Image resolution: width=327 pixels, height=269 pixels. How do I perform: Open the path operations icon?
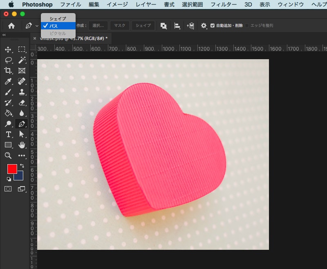pyautogui.click(x=163, y=26)
